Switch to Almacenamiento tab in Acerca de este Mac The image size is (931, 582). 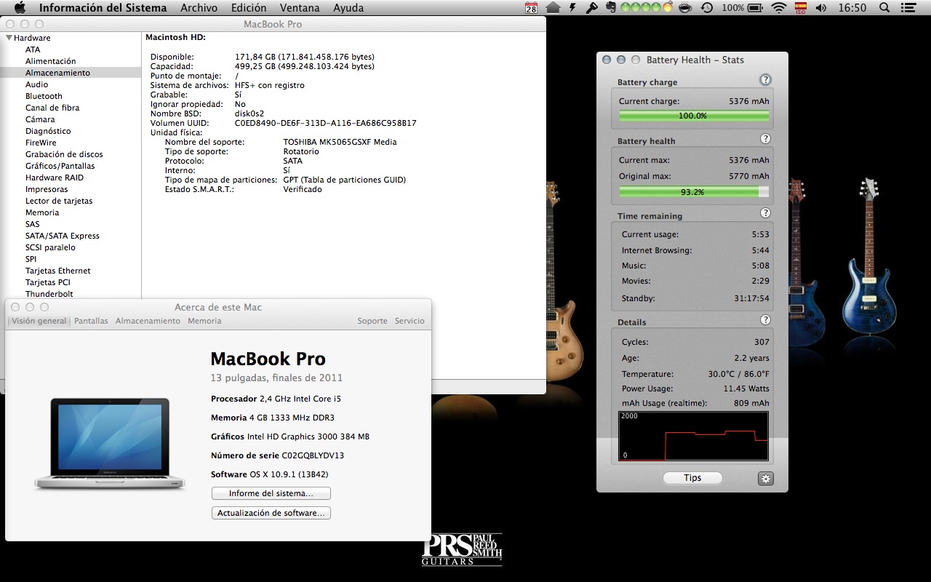pos(148,321)
